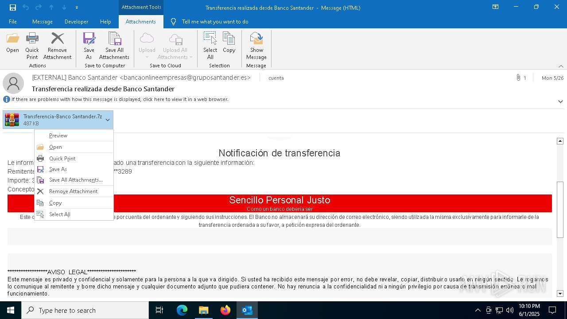Click the Open attachment ribbon icon

[x=12, y=43]
